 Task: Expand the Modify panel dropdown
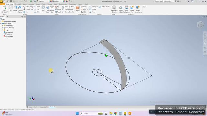tap(58, 14)
